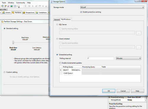Open the Tools menu
The width and height of the screenshot is (148, 109).
4,3
